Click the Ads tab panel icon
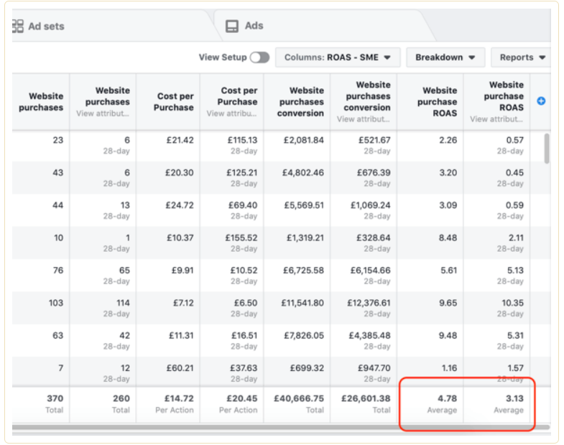This screenshot has height=445, width=564. coord(232,27)
